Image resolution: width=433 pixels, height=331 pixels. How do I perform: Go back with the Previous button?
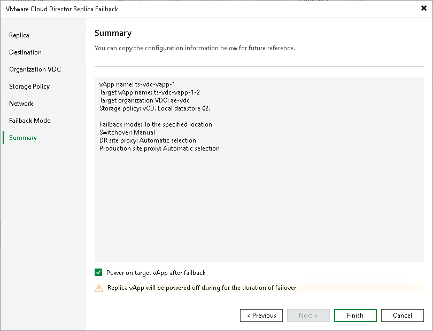pos(261,316)
